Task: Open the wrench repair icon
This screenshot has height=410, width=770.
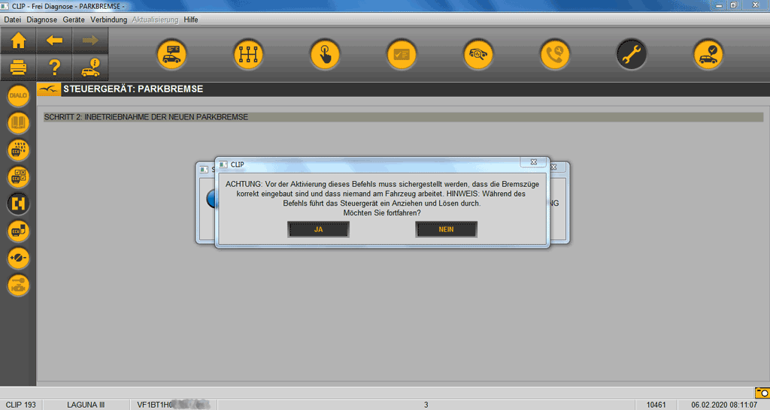Action: pyautogui.click(x=631, y=54)
